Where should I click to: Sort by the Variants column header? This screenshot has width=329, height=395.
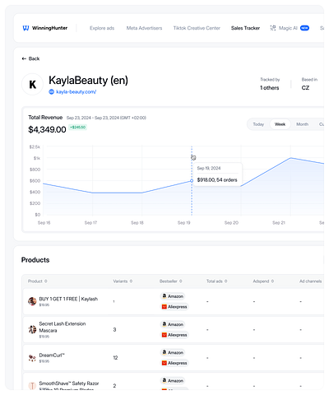tap(123, 281)
